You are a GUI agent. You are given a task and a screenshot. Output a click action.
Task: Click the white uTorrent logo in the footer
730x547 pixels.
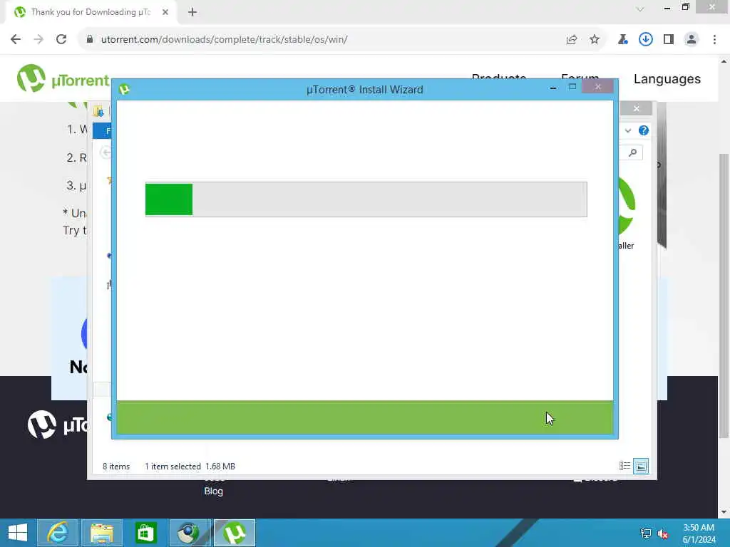pyautogui.click(x=57, y=424)
